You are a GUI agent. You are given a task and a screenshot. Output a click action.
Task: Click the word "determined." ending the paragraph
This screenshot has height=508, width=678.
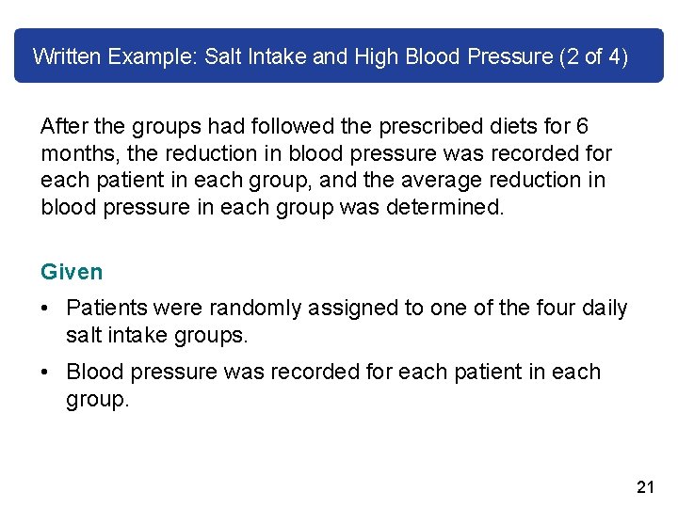point(445,207)
